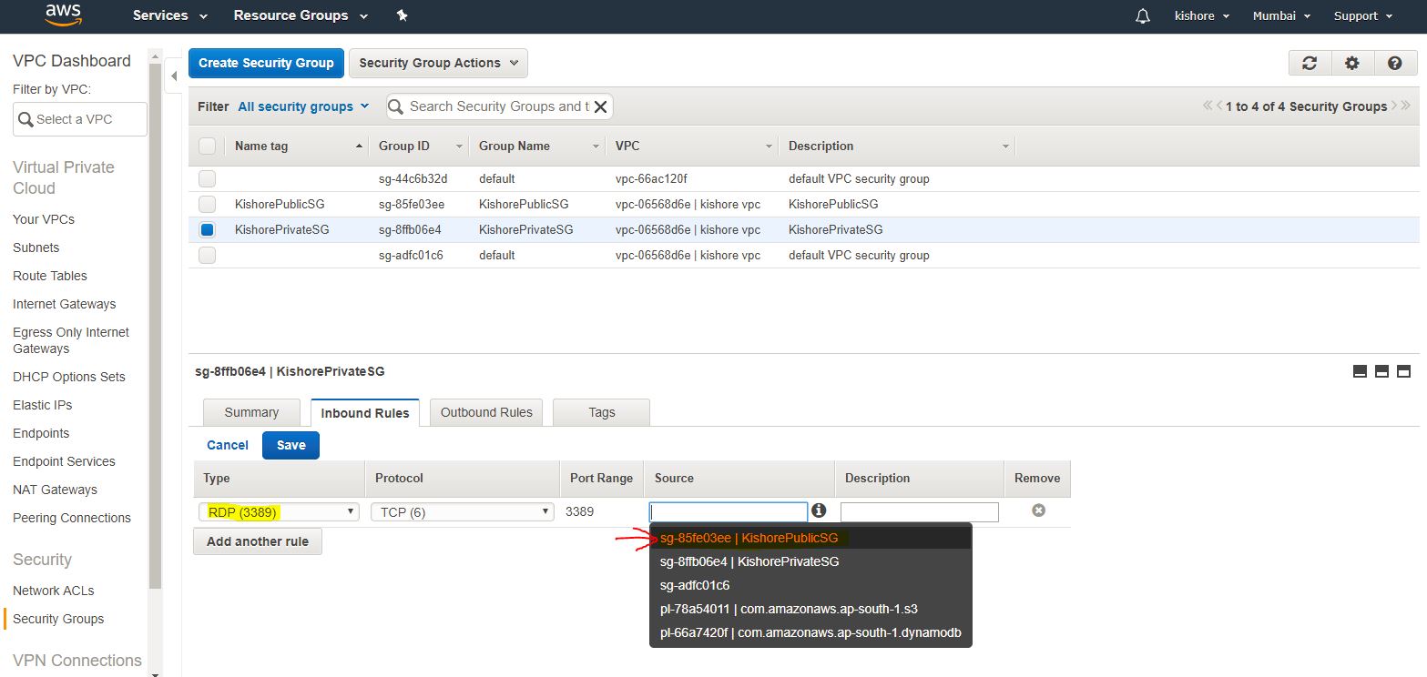Uncheck the KishorePrivateSG row checkbox

208,230
